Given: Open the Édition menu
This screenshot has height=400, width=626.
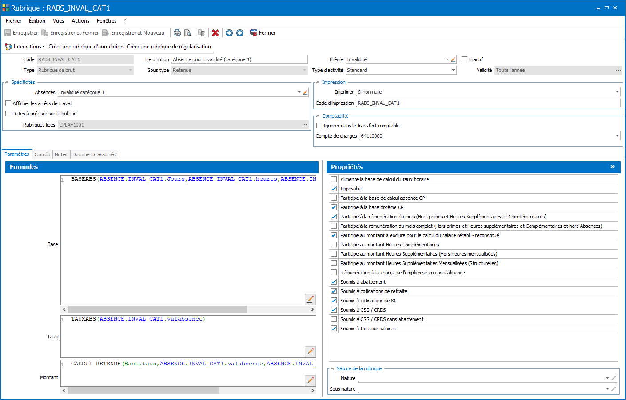Looking at the screenshot, I should click(37, 21).
